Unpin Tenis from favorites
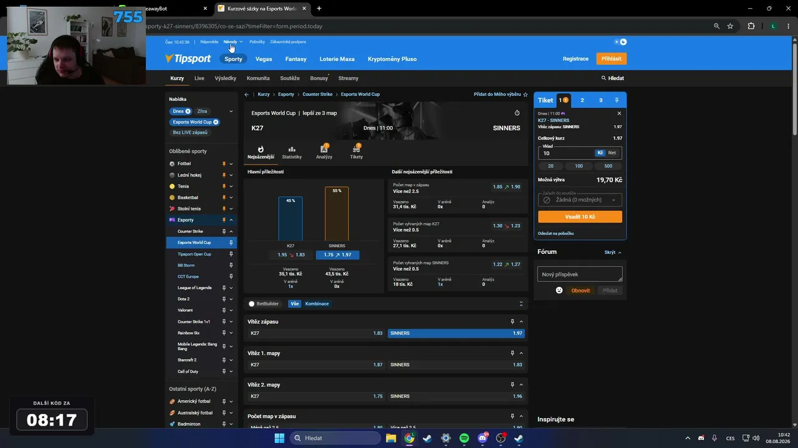This screenshot has width=798, height=448. 224,186
